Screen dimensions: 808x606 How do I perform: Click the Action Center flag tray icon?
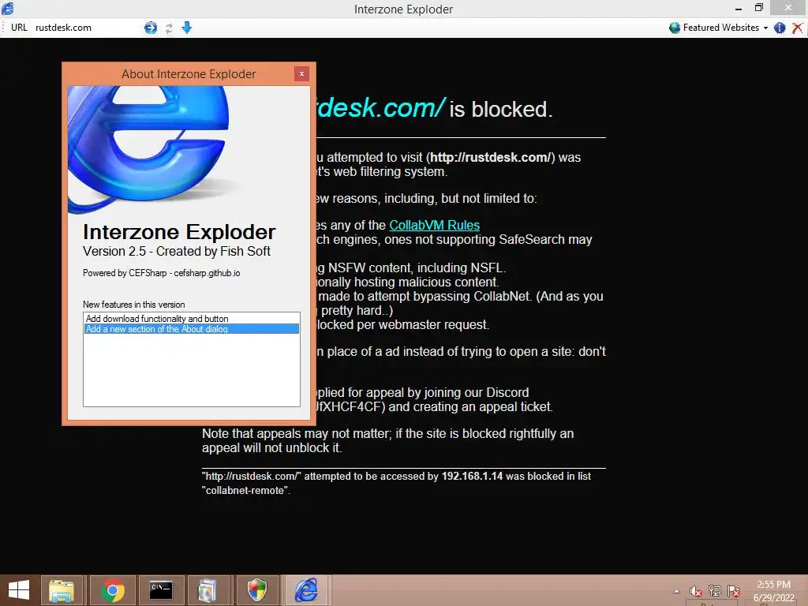(x=734, y=591)
